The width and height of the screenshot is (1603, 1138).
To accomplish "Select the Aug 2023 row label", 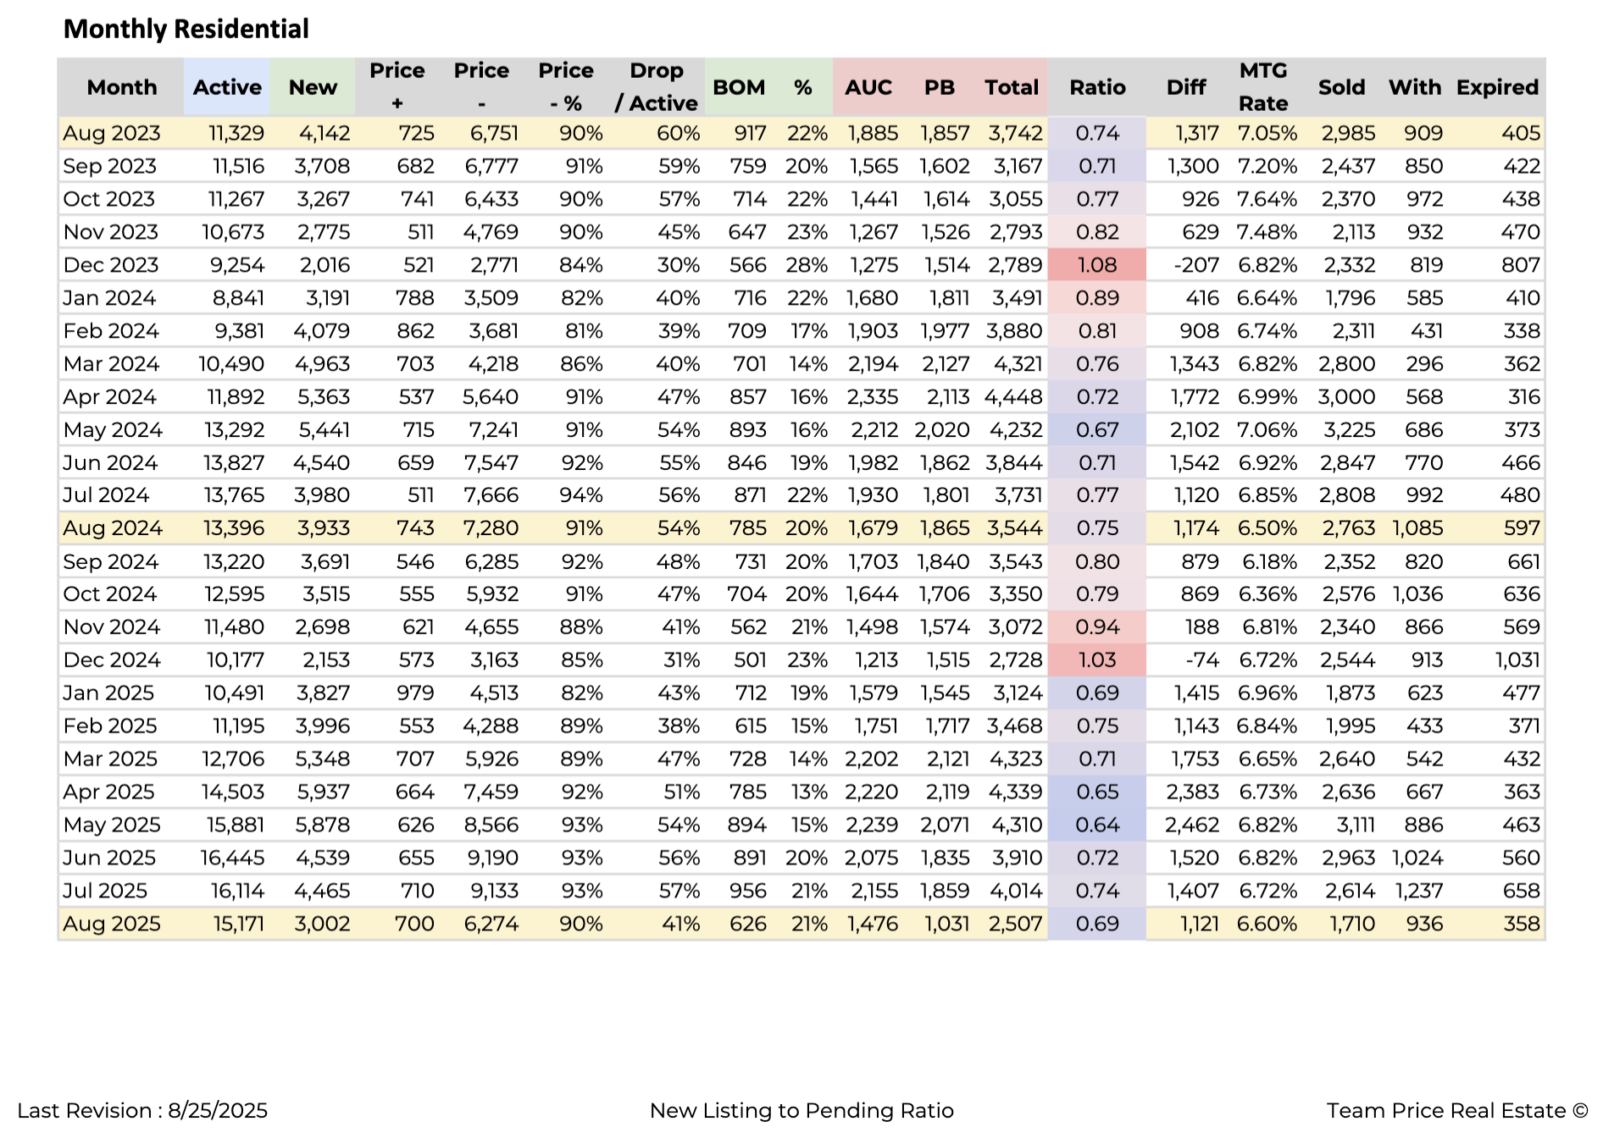I will click(x=112, y=133).
